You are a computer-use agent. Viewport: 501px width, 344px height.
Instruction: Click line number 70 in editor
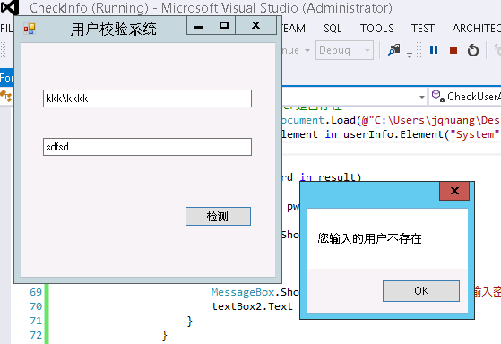[x=36, y=306]
